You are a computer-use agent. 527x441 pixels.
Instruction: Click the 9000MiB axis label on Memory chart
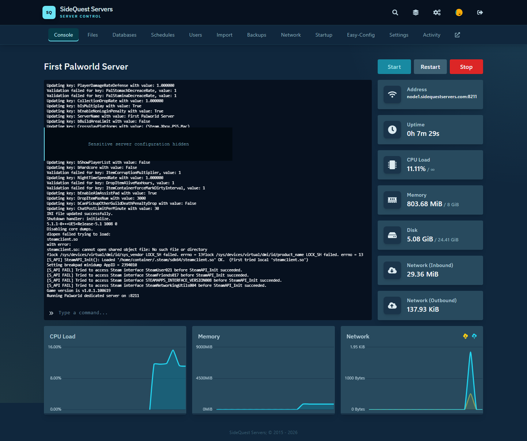point(204,347)
